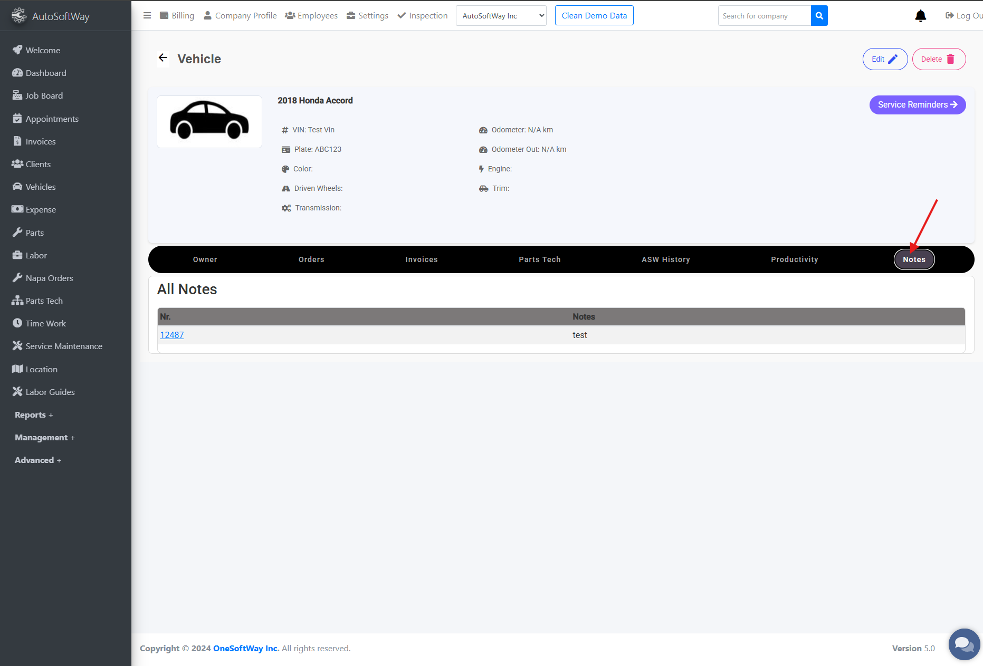983x666 pixels.
Task: Click the notification bell icon
Action: [920, 16]
